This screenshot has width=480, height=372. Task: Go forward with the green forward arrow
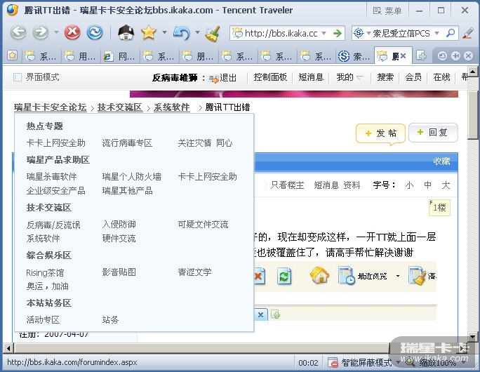[41, 32]
